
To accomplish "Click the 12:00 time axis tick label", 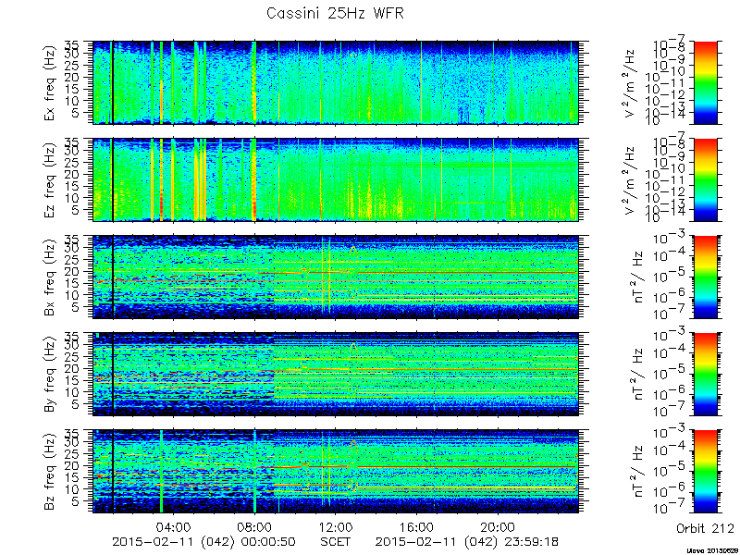I will click(335, 526).
